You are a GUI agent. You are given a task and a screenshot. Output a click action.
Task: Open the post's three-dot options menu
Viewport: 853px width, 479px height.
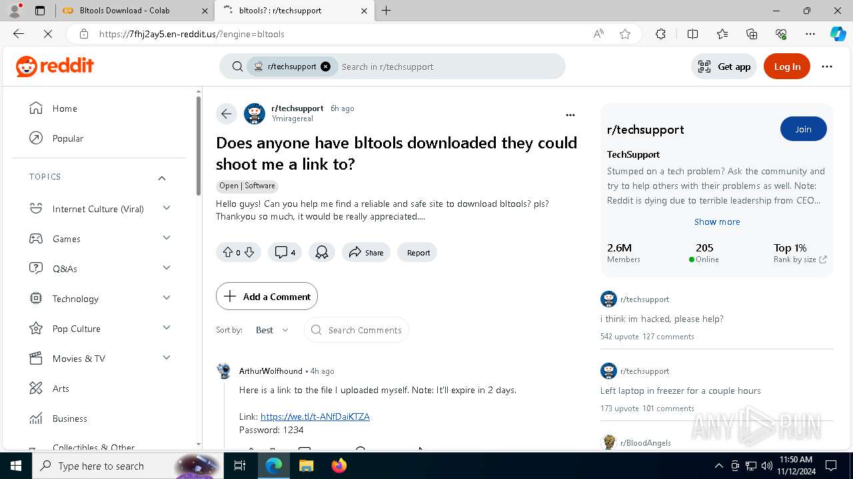(570, 115)
